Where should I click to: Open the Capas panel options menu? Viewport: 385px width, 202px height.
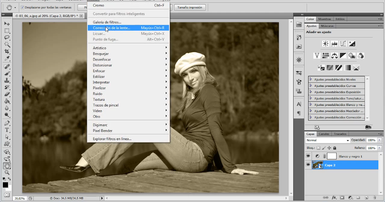(381, 134)
